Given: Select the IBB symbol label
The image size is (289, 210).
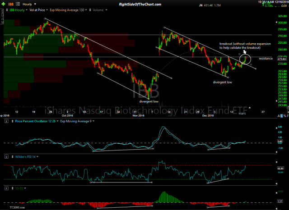Looking at the screenshot, I should pyautogui.click(x=11, y=4).
